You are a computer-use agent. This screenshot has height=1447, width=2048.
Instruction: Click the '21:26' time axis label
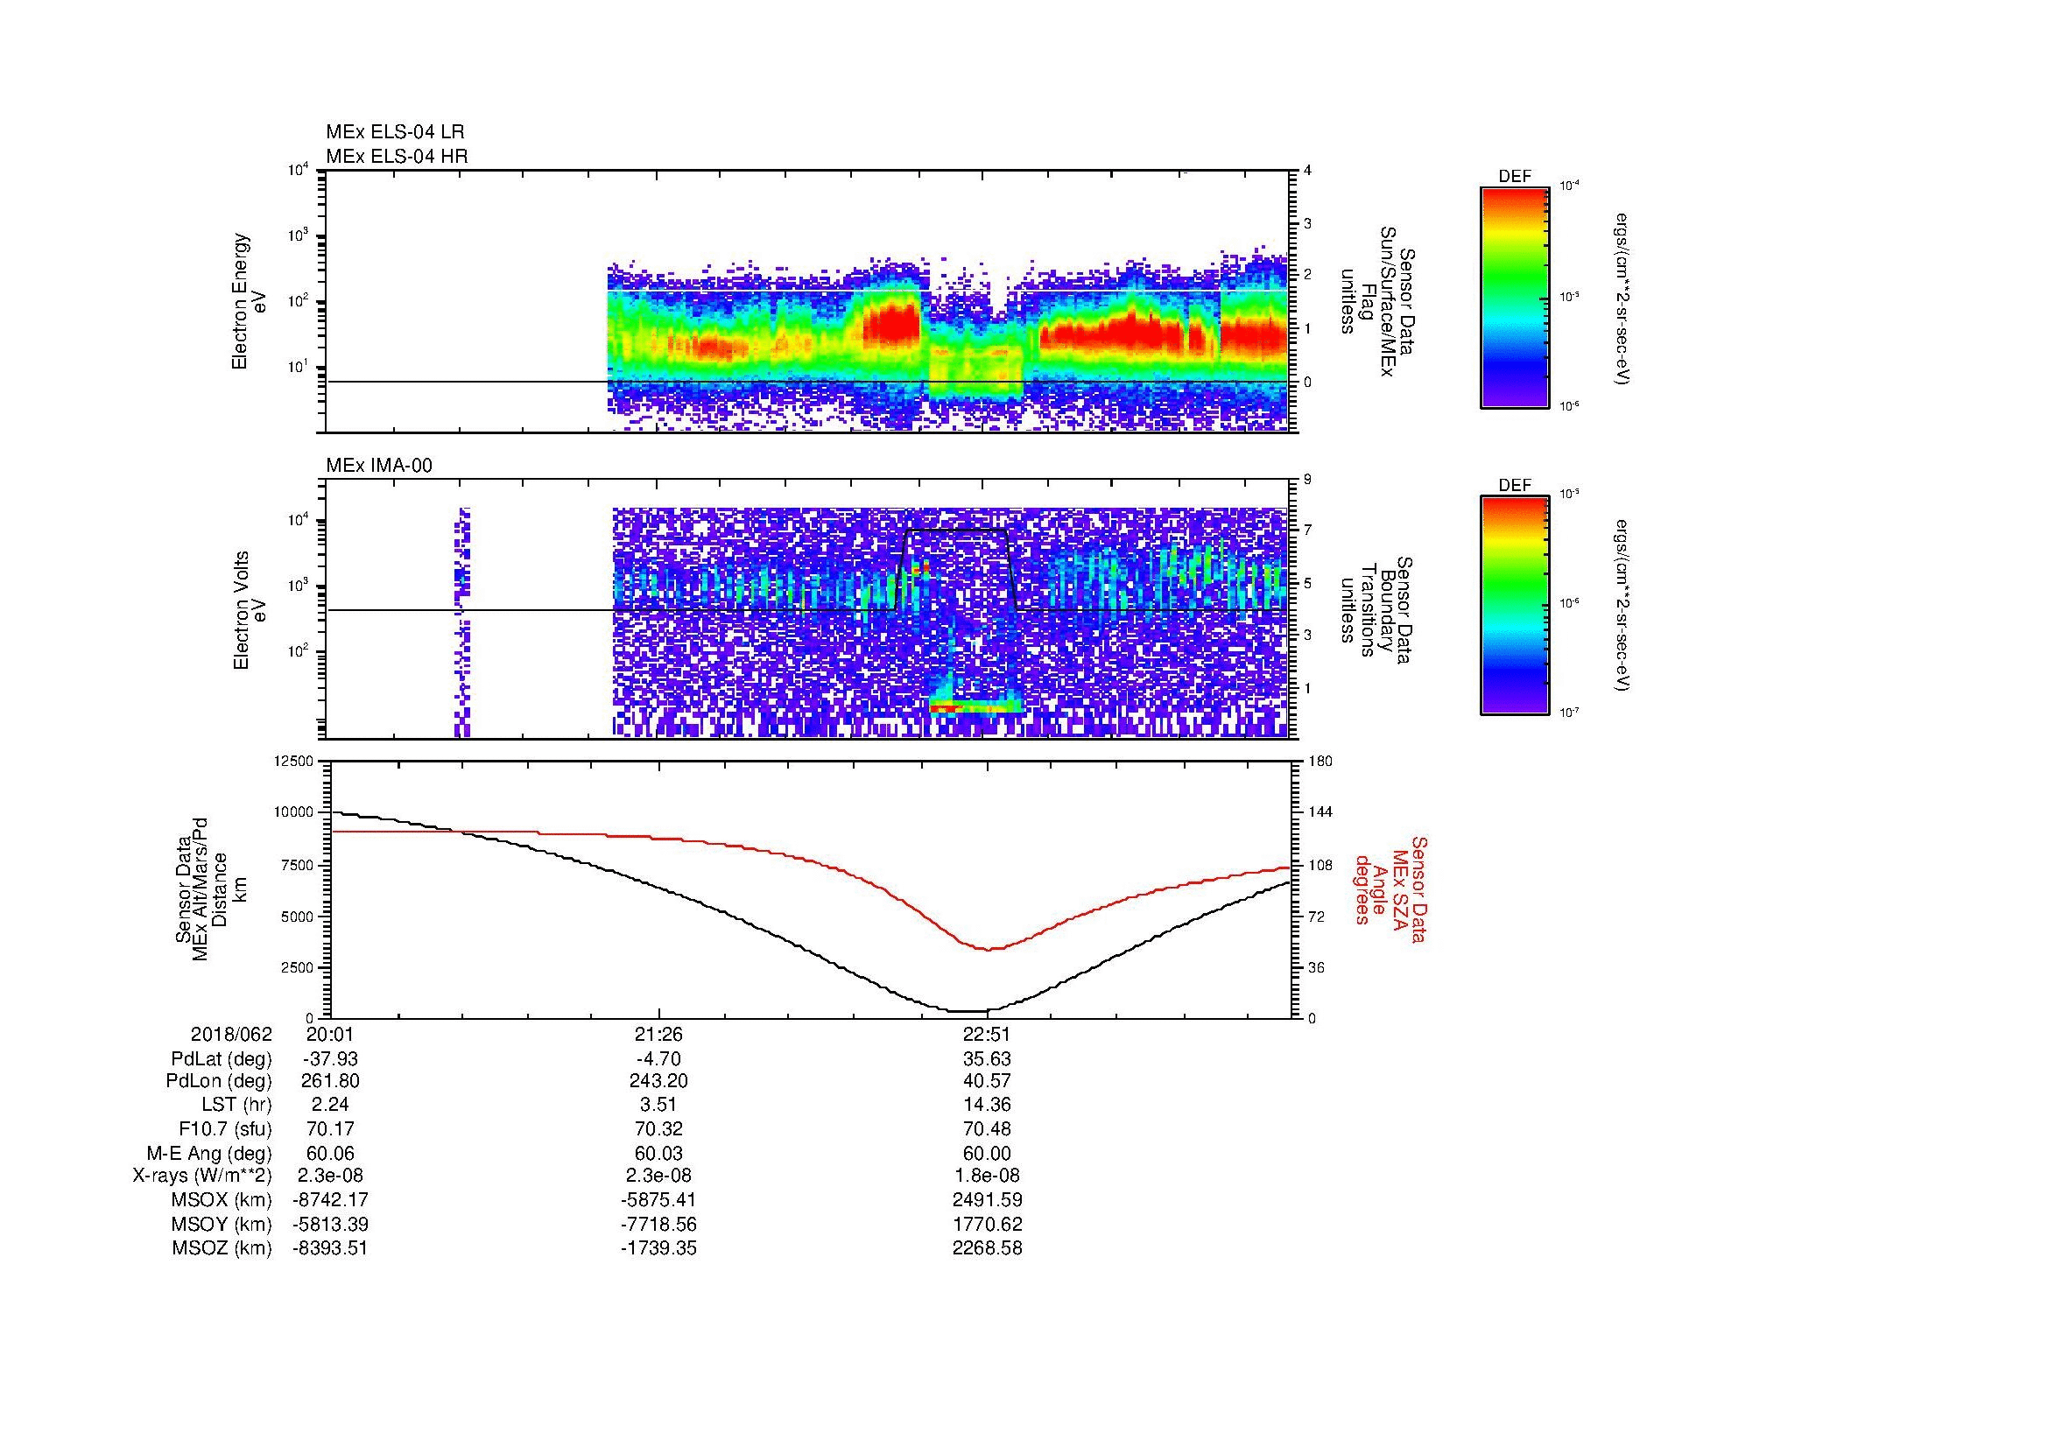pyautogui.click(x=658, y=1034)
